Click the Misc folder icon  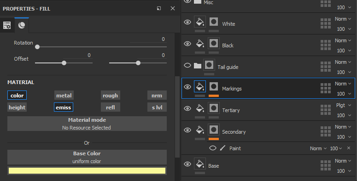coord(198,1)
